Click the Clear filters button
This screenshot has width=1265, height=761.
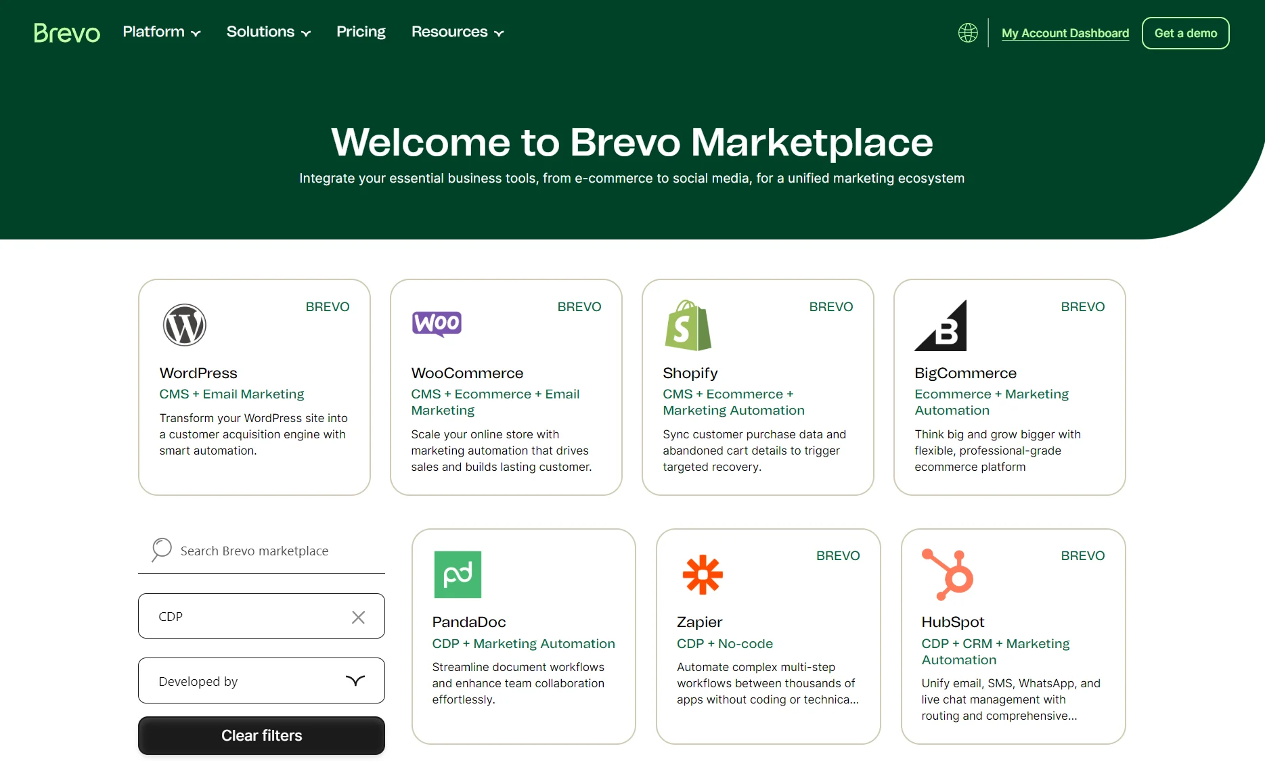pos(261,736)
